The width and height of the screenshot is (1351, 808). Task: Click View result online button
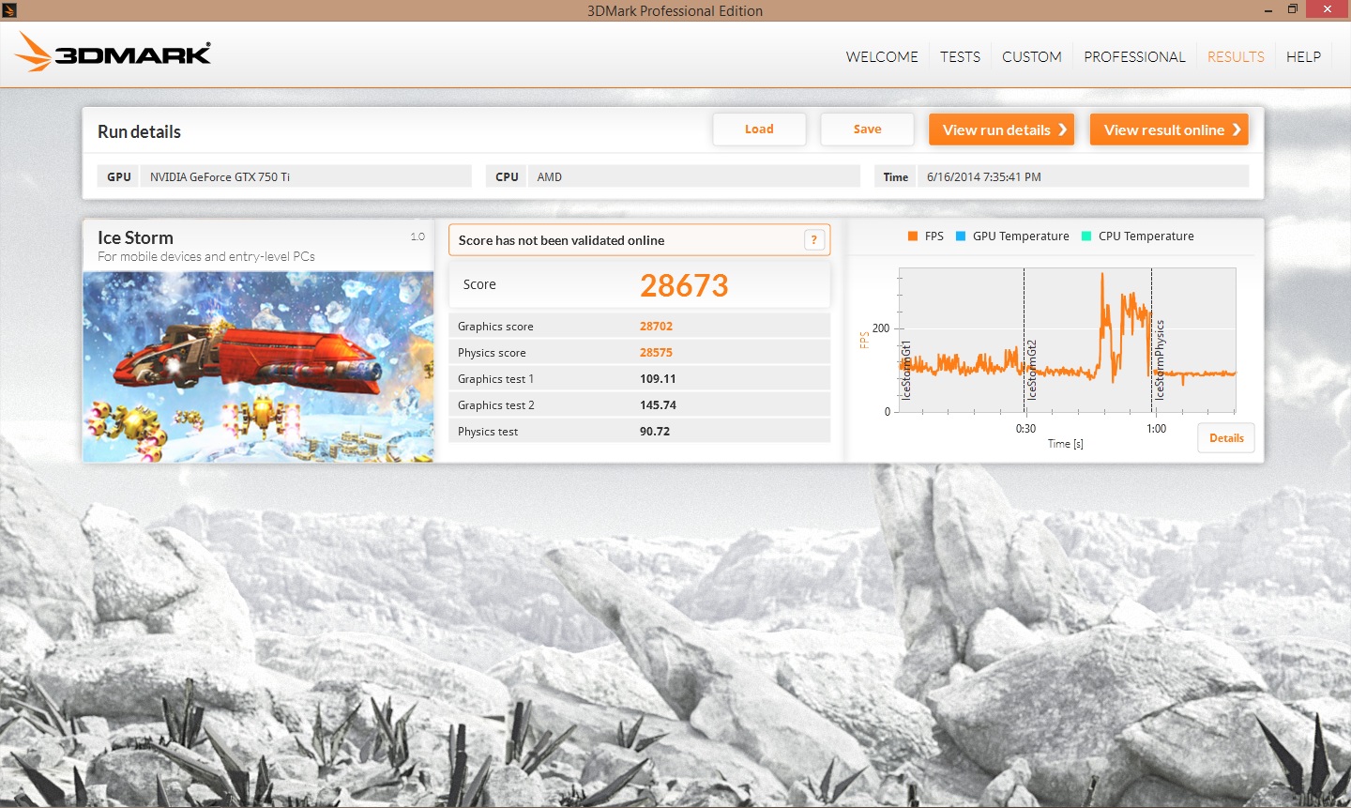[1169, 130]
